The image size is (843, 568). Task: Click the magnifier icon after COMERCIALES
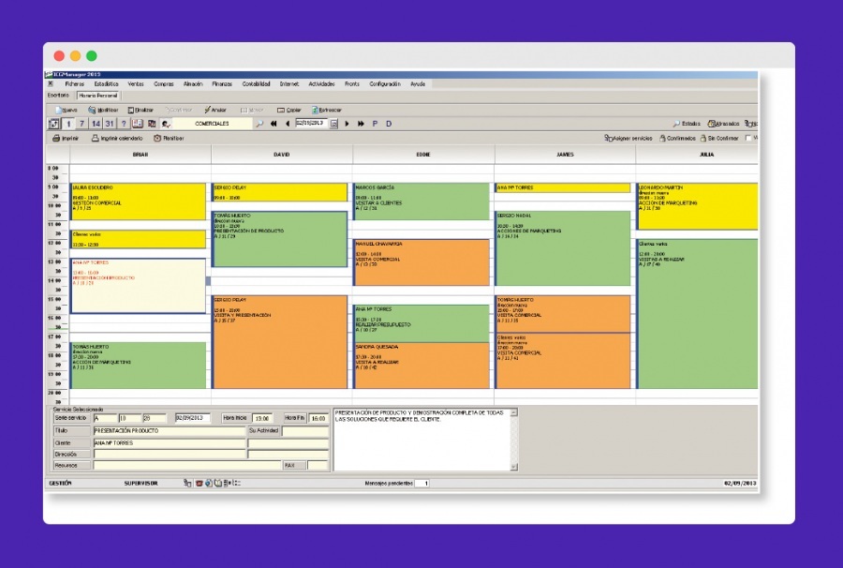coord(259,124)
